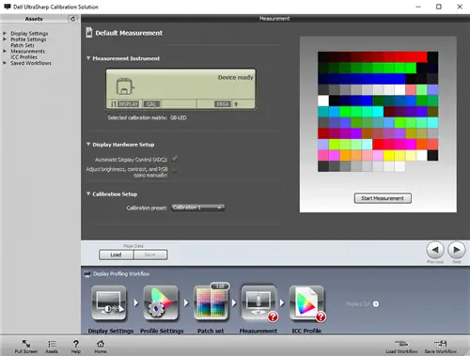This screenshot has height=356, width=470.
Task: Click the Load page data button
Action: tap(116, 255)
